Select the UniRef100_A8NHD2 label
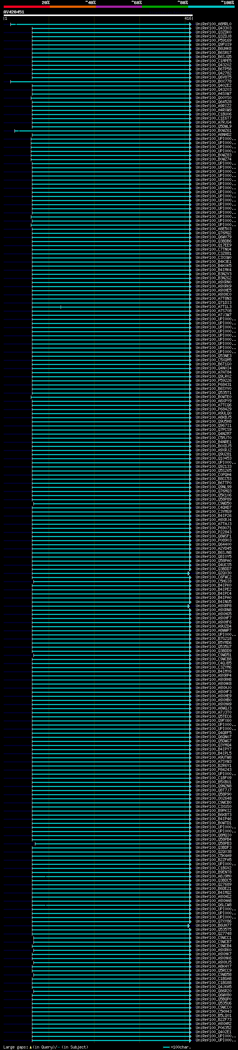Viewport: 238px width, 1050px height. 213,134
